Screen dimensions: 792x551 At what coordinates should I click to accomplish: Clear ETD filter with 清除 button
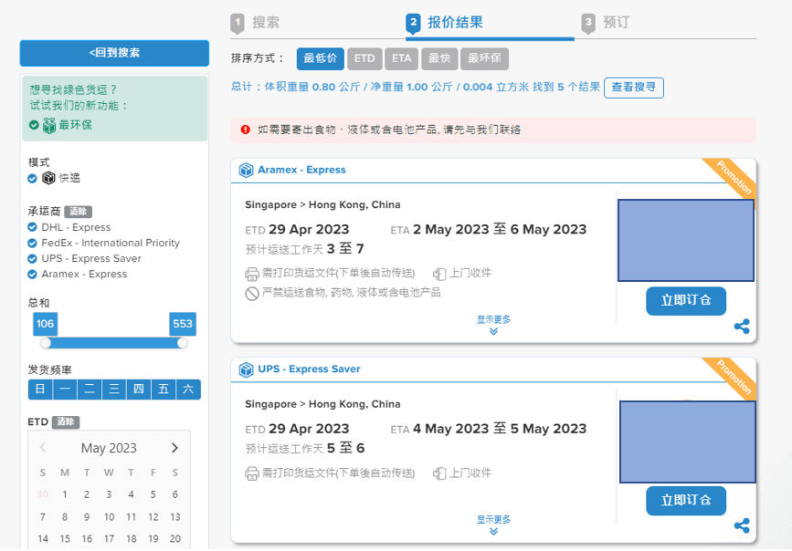(66, 421)
